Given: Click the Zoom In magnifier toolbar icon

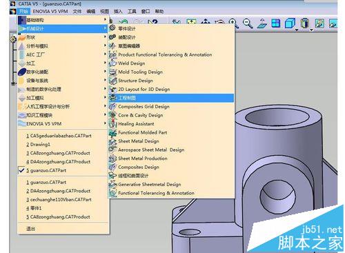Looking at the screenshot, I should (x=233, y=23).
